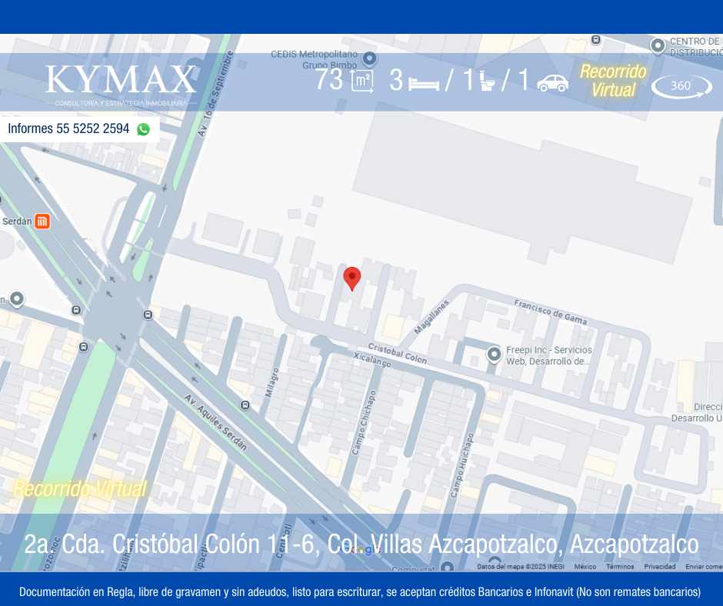723x606 pixels.
Task: Click the bus stop icon at top right
Action: pyautogui.click(x=596, y=40)
